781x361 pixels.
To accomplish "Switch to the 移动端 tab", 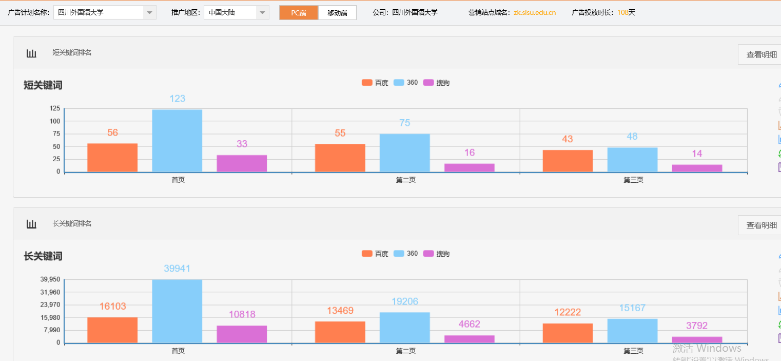I will coord(337,13).
